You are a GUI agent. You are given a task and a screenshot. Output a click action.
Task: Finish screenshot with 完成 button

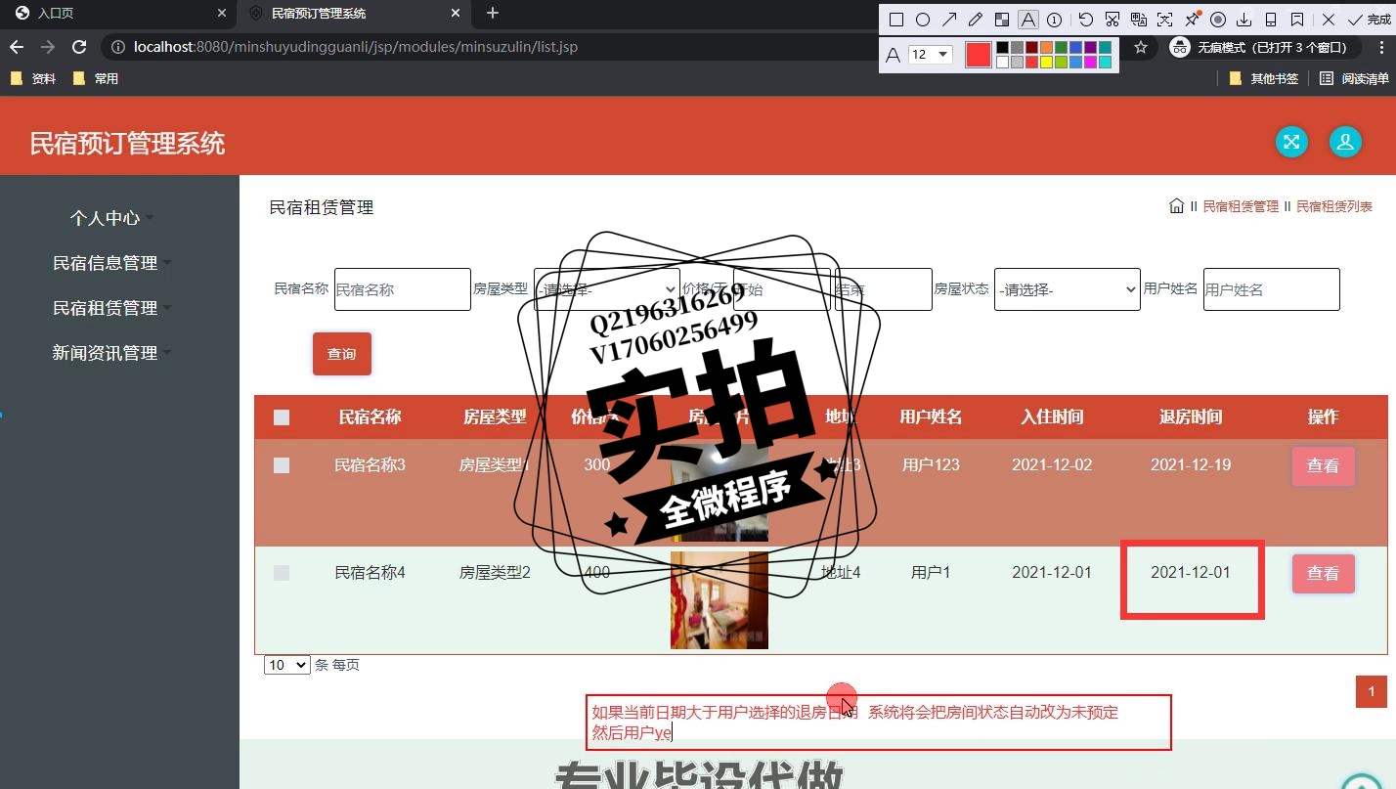[x=1369, y=20]
